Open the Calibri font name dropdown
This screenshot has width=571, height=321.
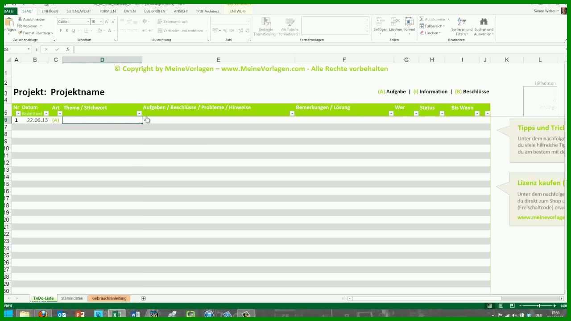pos(88,21)
